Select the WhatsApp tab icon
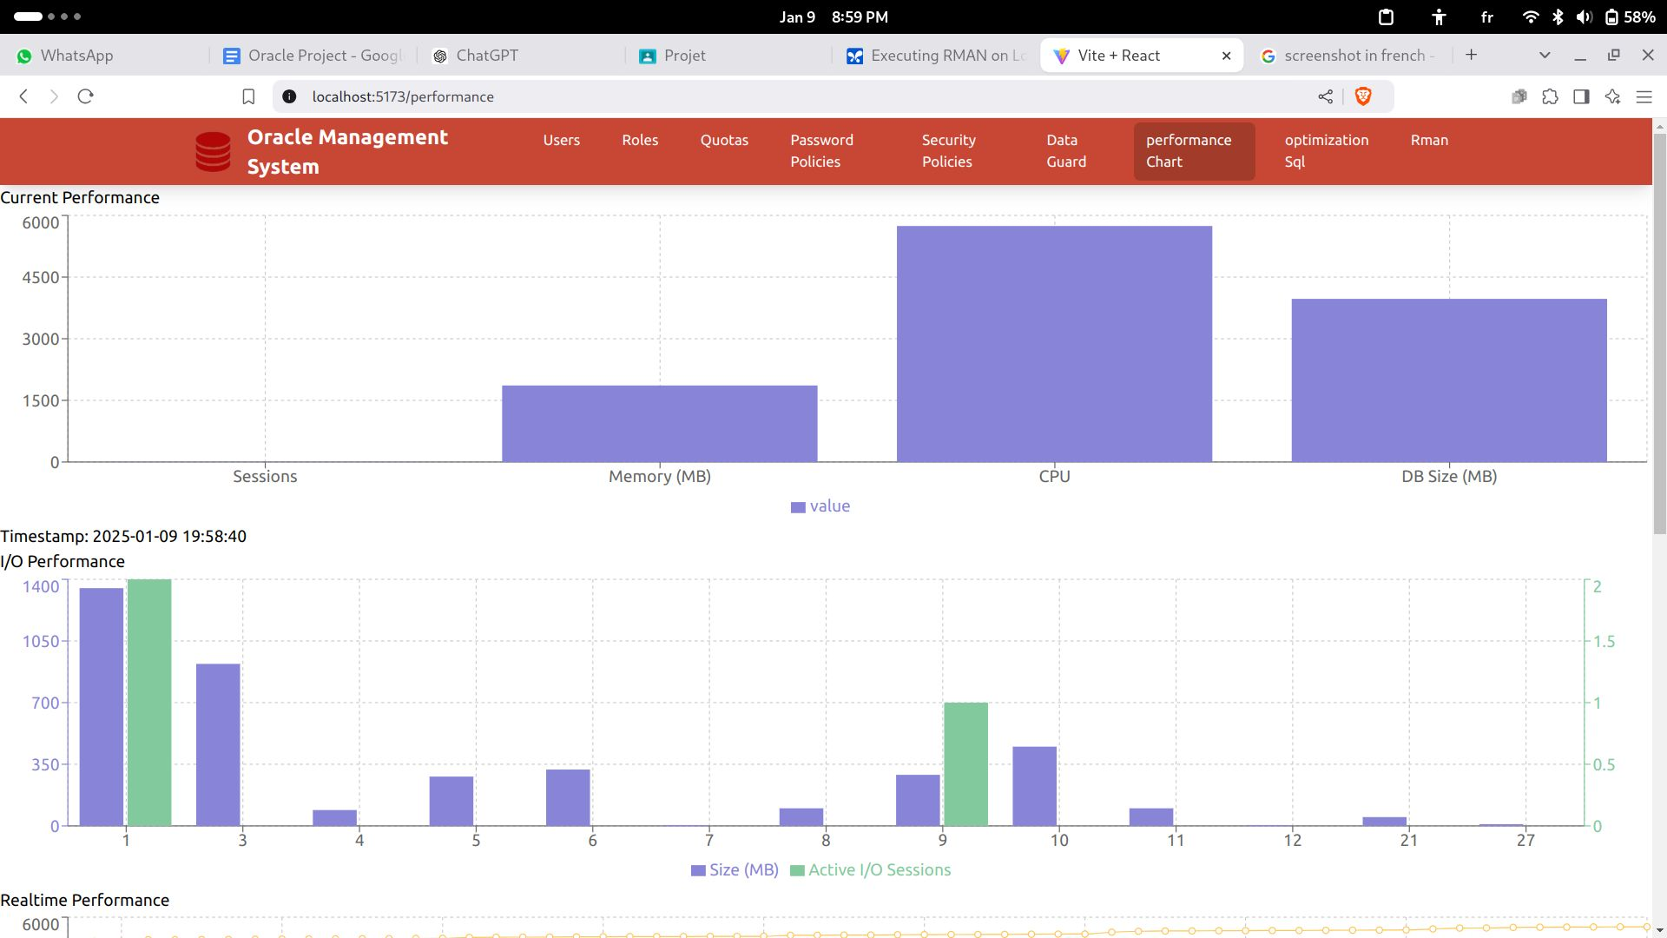The width and height of the screenshot is (1667, 938). point(23,55)
